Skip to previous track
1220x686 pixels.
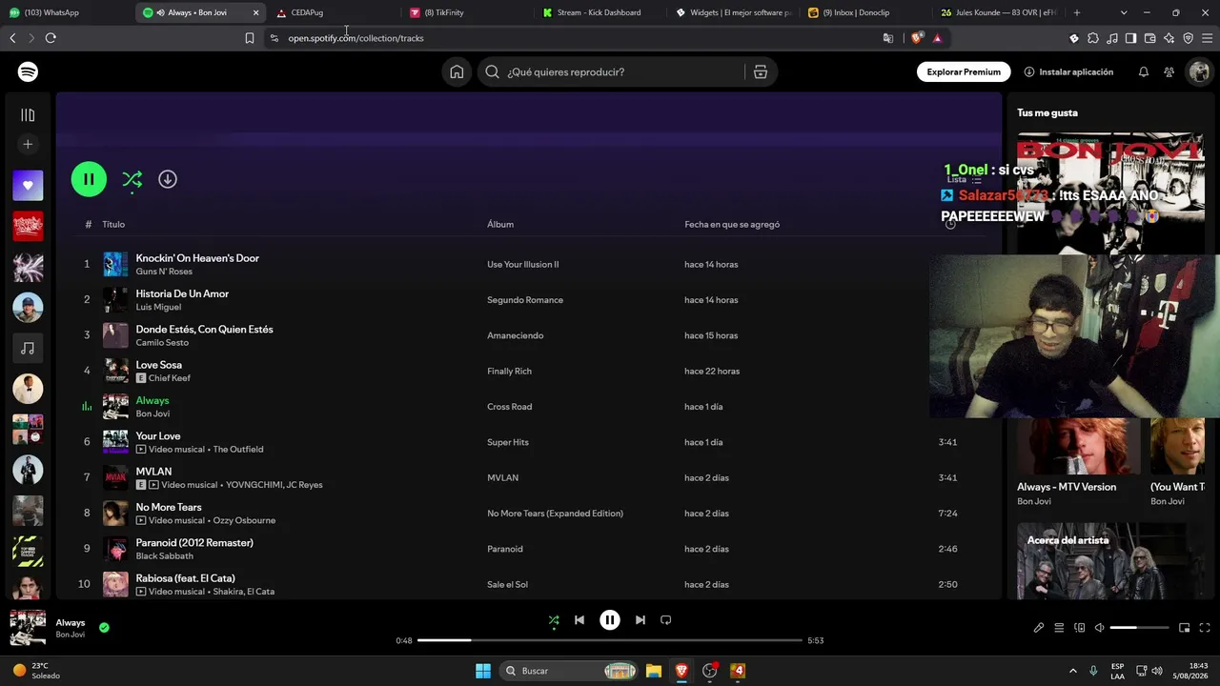[x=579, y=620]
